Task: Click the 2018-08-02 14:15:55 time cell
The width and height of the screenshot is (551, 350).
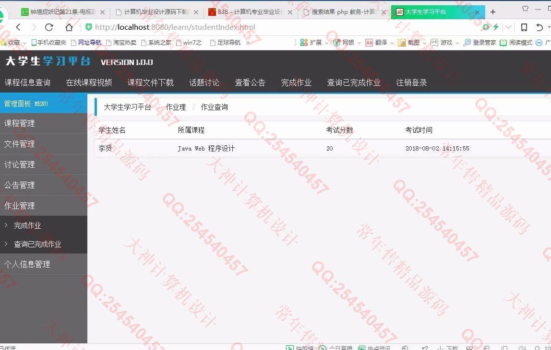Action: (x=437, y=148)
